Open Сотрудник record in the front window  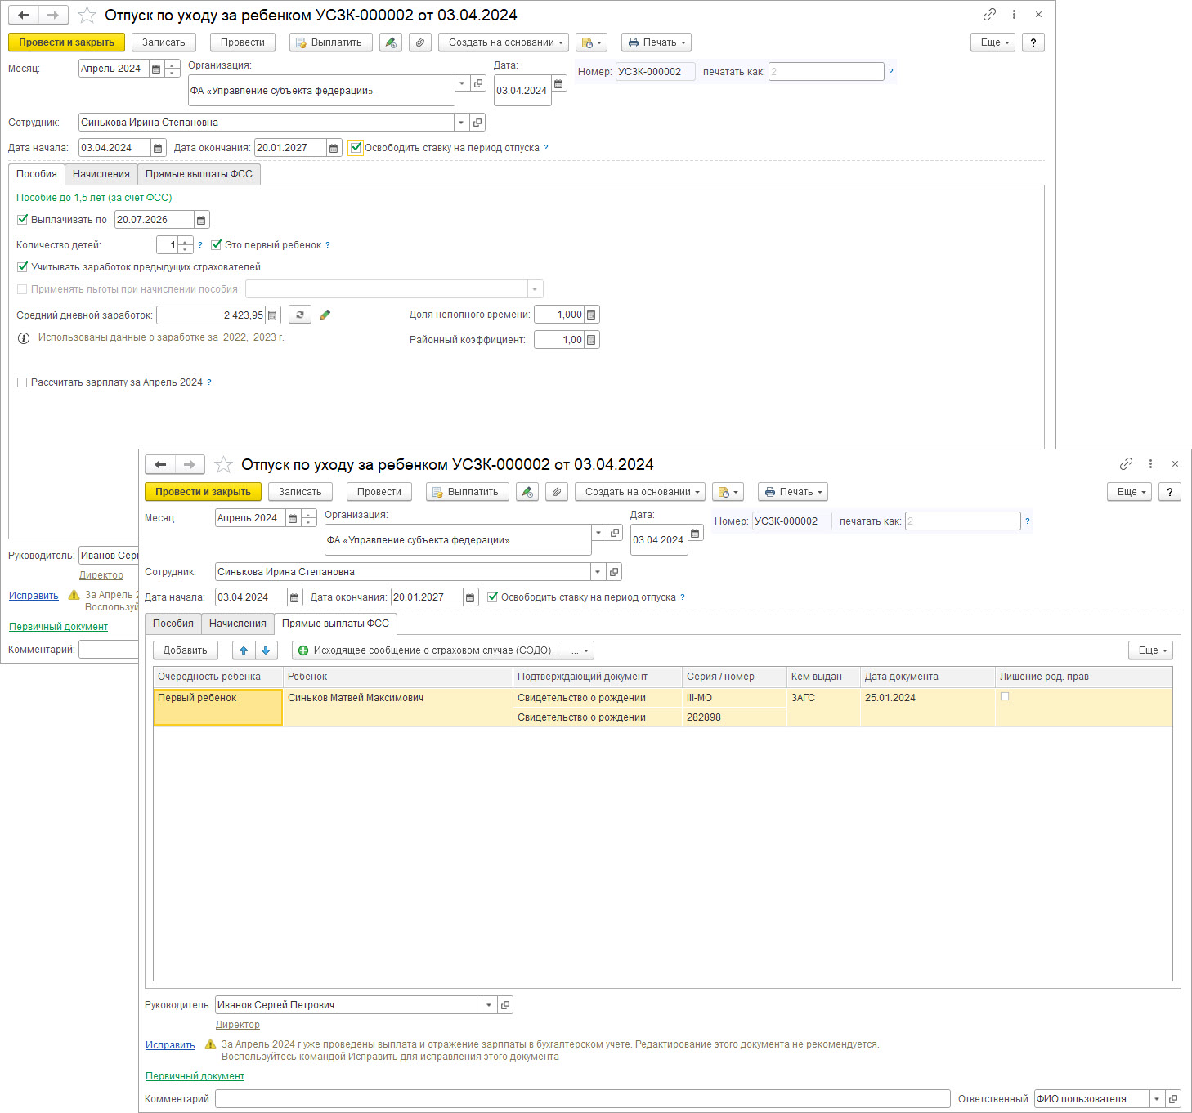pyautogui.click(x=614, y=572)
